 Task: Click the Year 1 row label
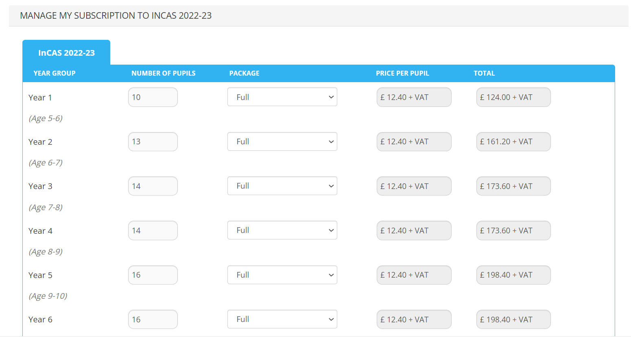[40, 98]
